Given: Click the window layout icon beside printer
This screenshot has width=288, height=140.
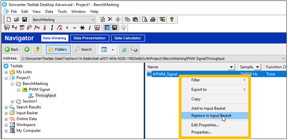Looking at the screenshot, I should [x=162, y=19].
